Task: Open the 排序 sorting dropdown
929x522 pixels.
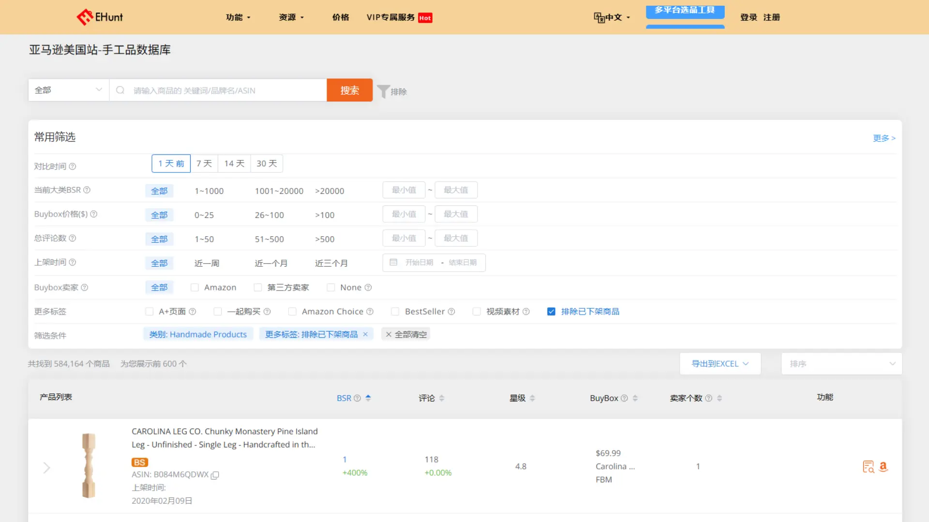Action: (x=841, y=363)
